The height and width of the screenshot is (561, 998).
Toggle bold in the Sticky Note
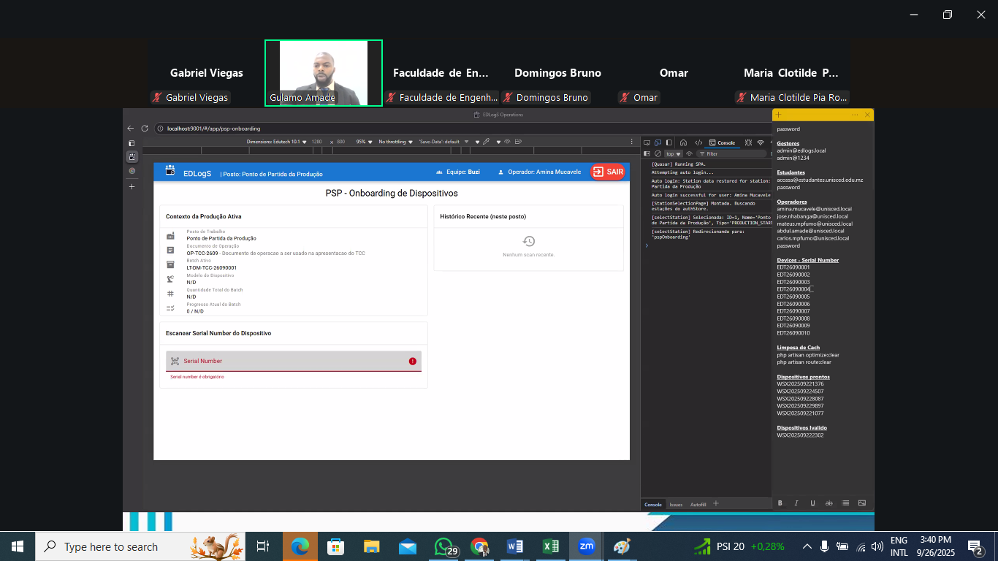(780, 503)
